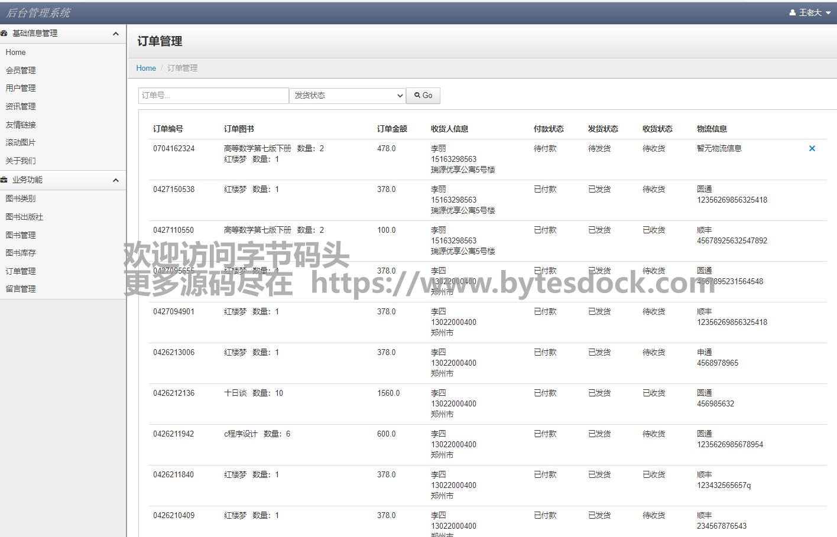This screenshot has width=837, height=537.
Task: Click the blue X delete icon on order 0704162324
Action: [x=812, y=148]
